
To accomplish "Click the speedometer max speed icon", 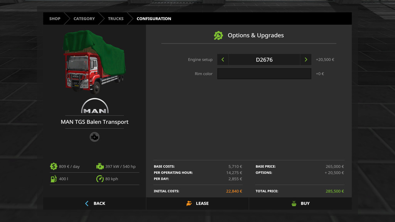I will (x=100, y=179).
